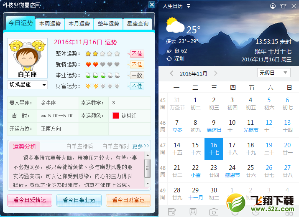Click the 猴年 十月十七 lunar date
This screenshot has height=217, width=299.
pos(273,51)
